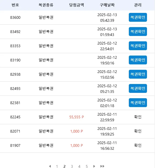Click 복권확인 for ticket 83600

point(138,17)
